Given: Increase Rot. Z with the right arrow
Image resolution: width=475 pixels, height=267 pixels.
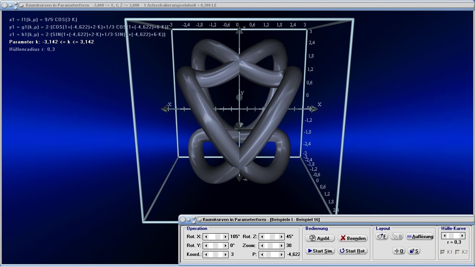Looking at the screenshot, I should tap(281, 236).
